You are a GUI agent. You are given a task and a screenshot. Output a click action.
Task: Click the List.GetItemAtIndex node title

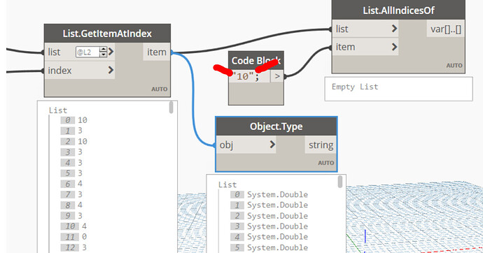click(107, 34)
